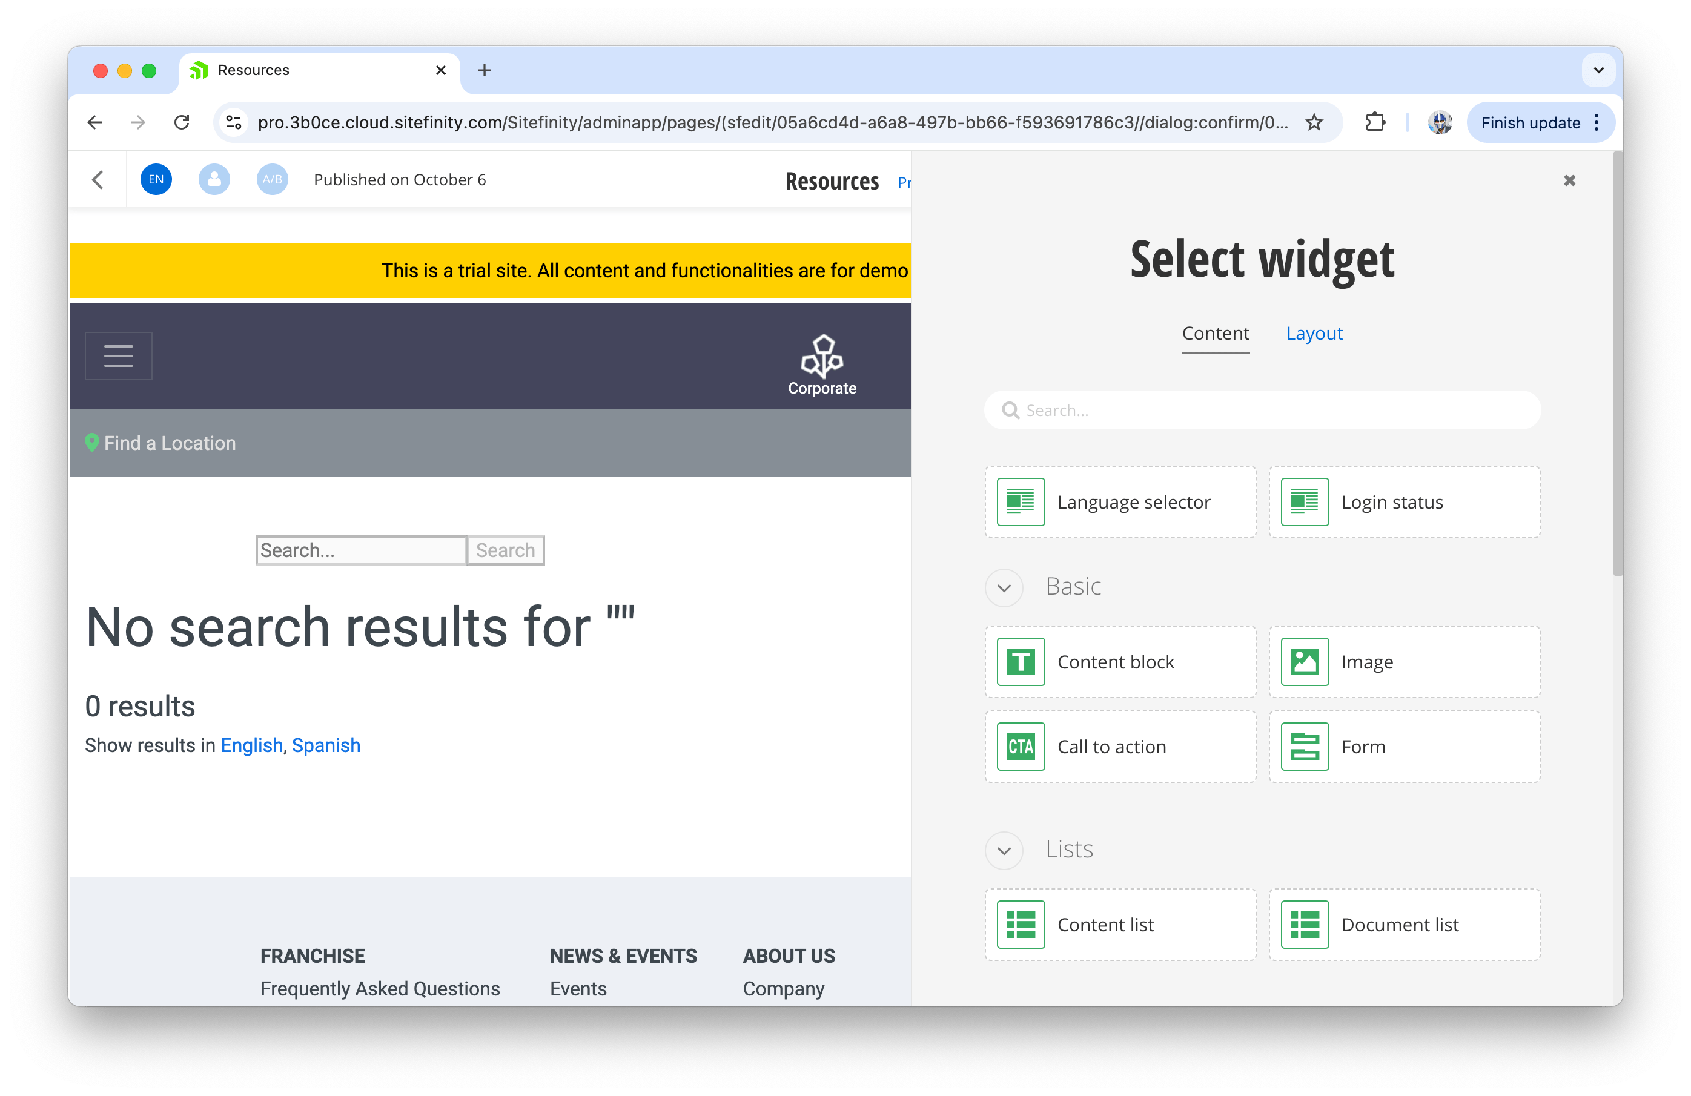
Task: Open the Chrome profile avatar
Action: click(1440, 122)
